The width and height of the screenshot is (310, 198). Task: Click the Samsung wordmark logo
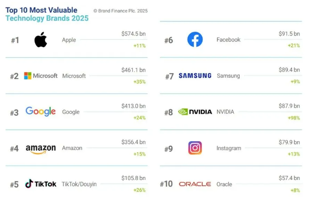195,75
